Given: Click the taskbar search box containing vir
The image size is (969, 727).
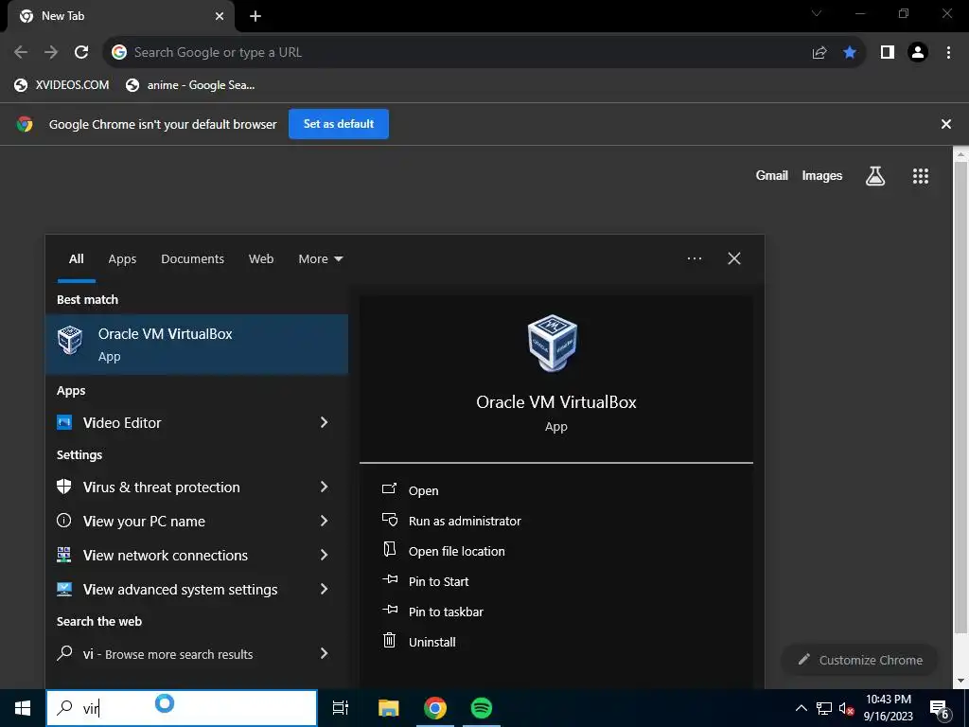Looking at the screenshot, I should click(181, 708).
